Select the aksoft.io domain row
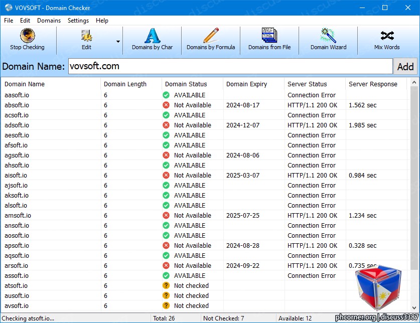420x323 pixels. pyautogui.click(x=205, y=195)
